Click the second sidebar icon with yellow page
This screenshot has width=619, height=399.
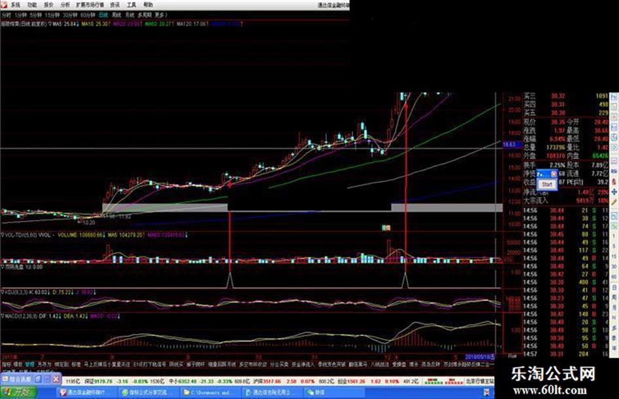(614, 107)
